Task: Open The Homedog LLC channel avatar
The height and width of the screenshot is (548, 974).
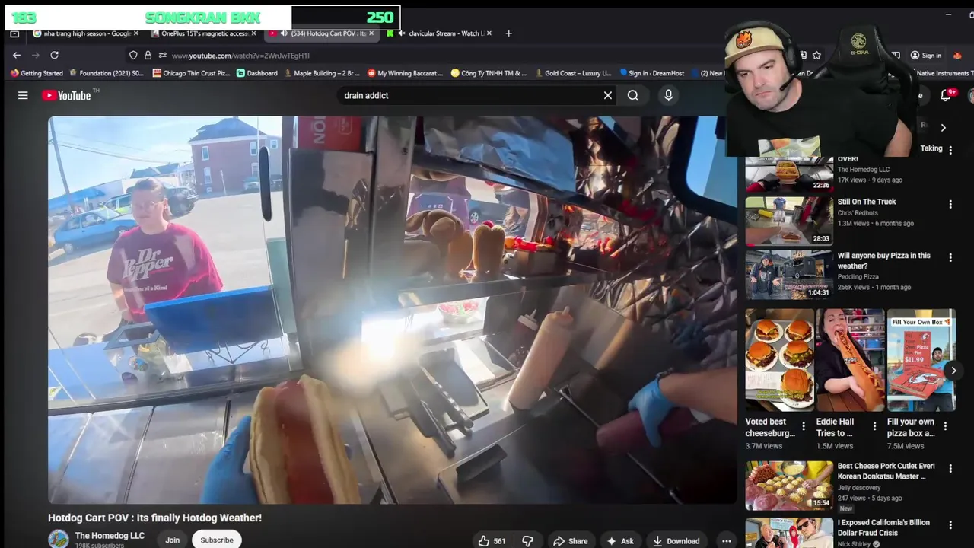Action: [x=59, y=540]
